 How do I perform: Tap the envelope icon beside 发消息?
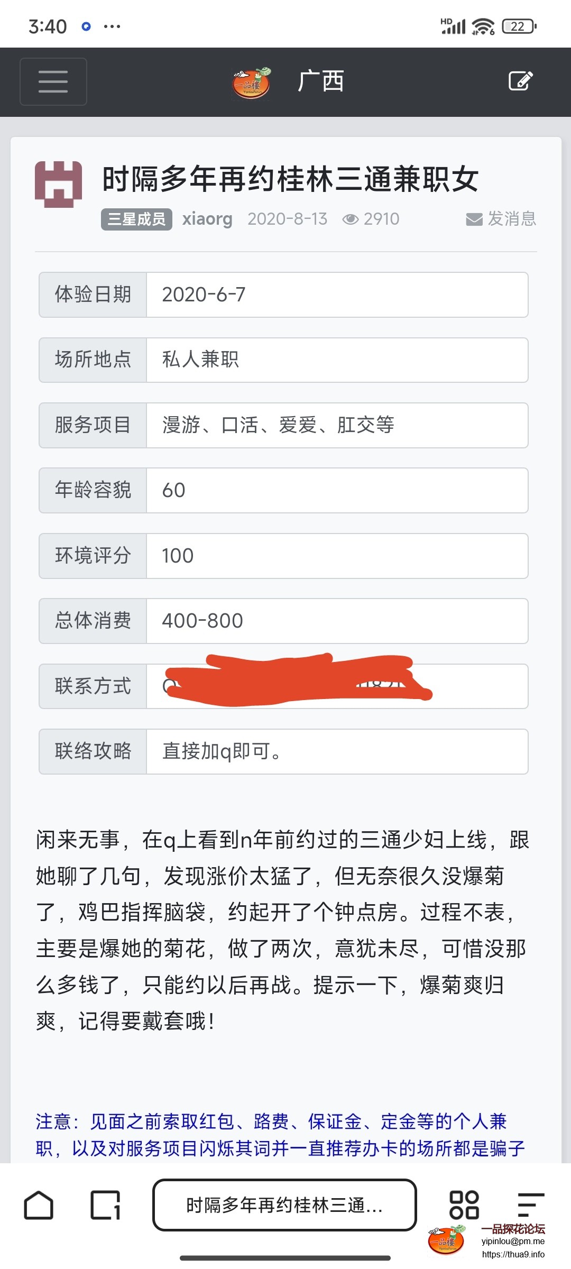tap(474, 219)
